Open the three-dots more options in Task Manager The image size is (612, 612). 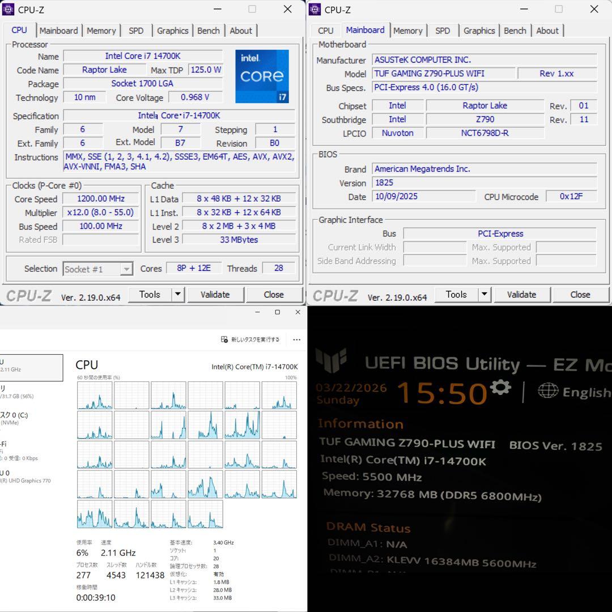296,339
